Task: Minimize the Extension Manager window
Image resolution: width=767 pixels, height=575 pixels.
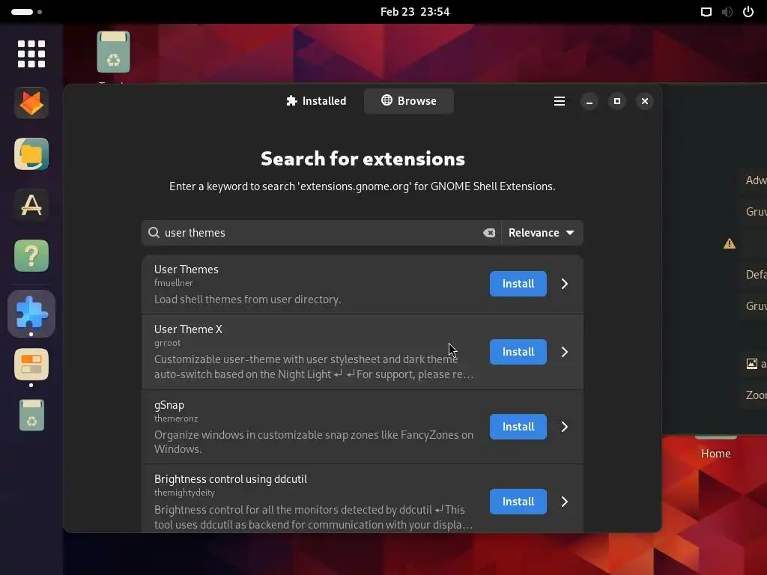Action: (x=589, y=101)
